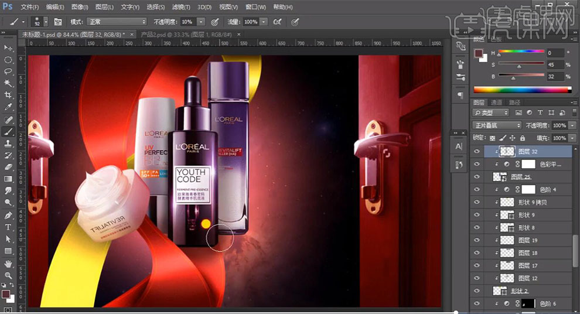Hide layer 形状 9 拷贝
Image resolution: width=580 pixels, height=314 pixels.
pyautogui.click(x=477, y=202)
